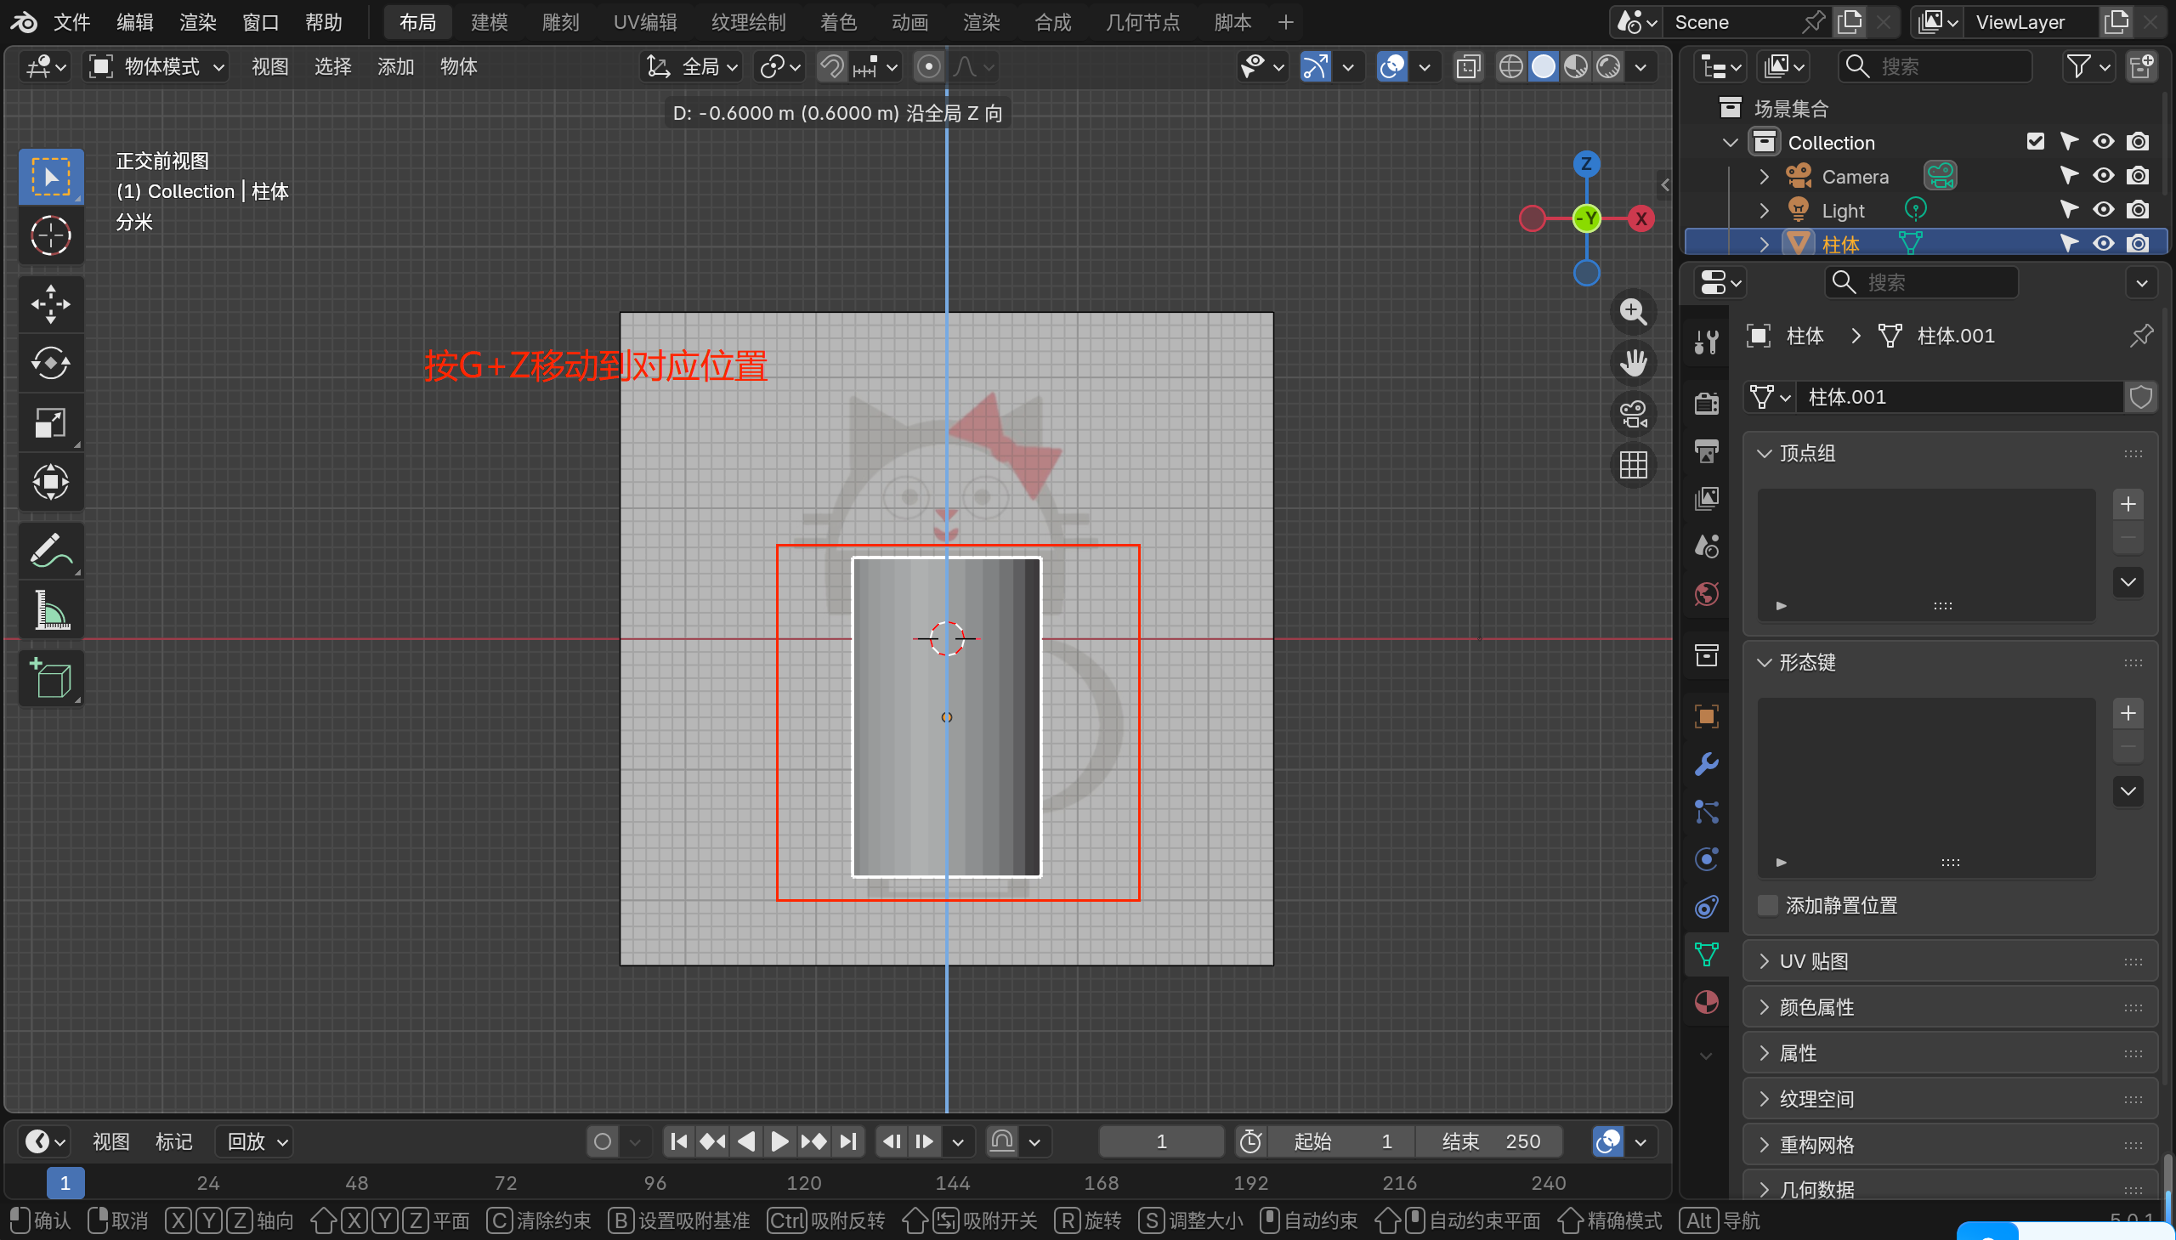The width and height of the screenshot is (2176, 1240).
Task: Activate the Annotate pencil tool
Action: (x=50, y=551)
